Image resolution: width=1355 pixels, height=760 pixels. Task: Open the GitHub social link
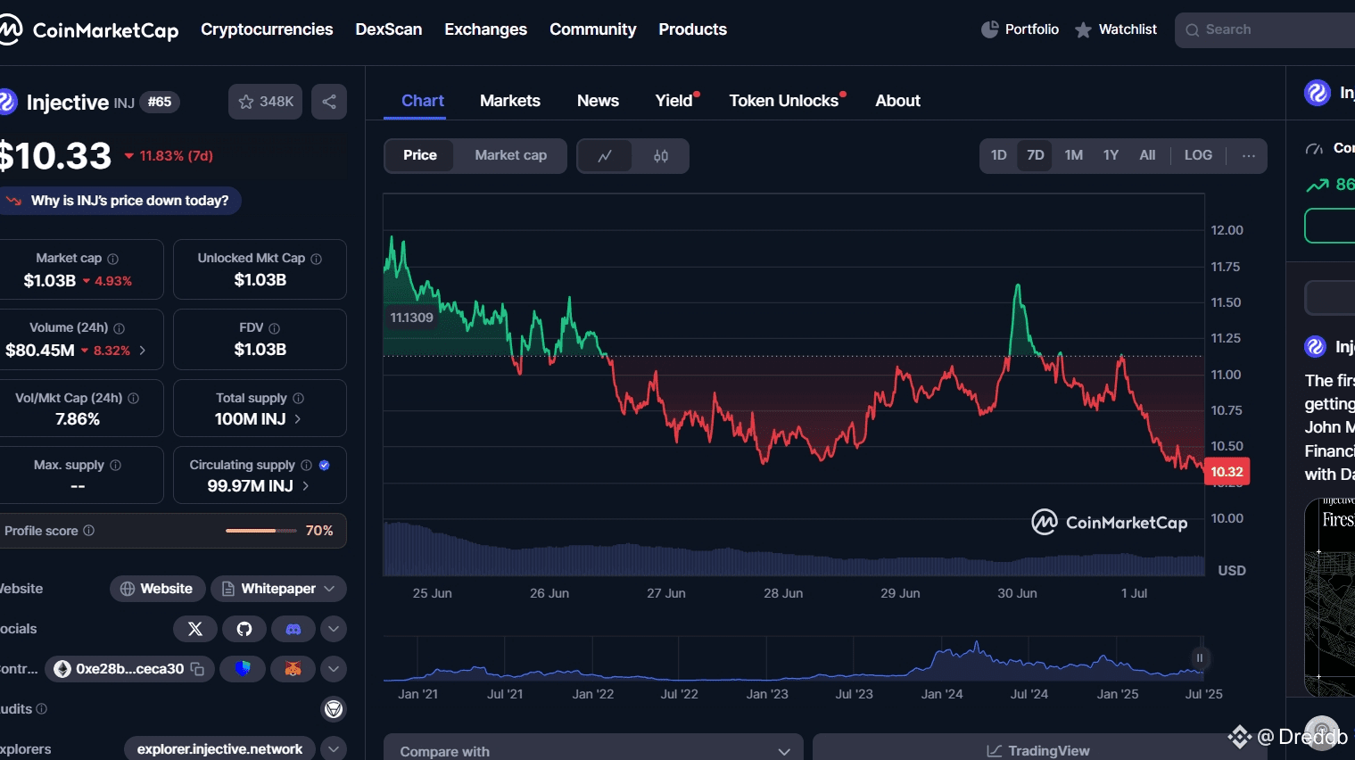[244, 629]
